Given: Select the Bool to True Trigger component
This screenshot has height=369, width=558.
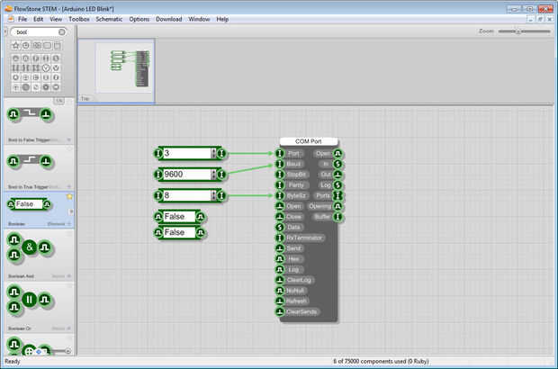Looking at the screenshot, I should (x=40, y=168).
